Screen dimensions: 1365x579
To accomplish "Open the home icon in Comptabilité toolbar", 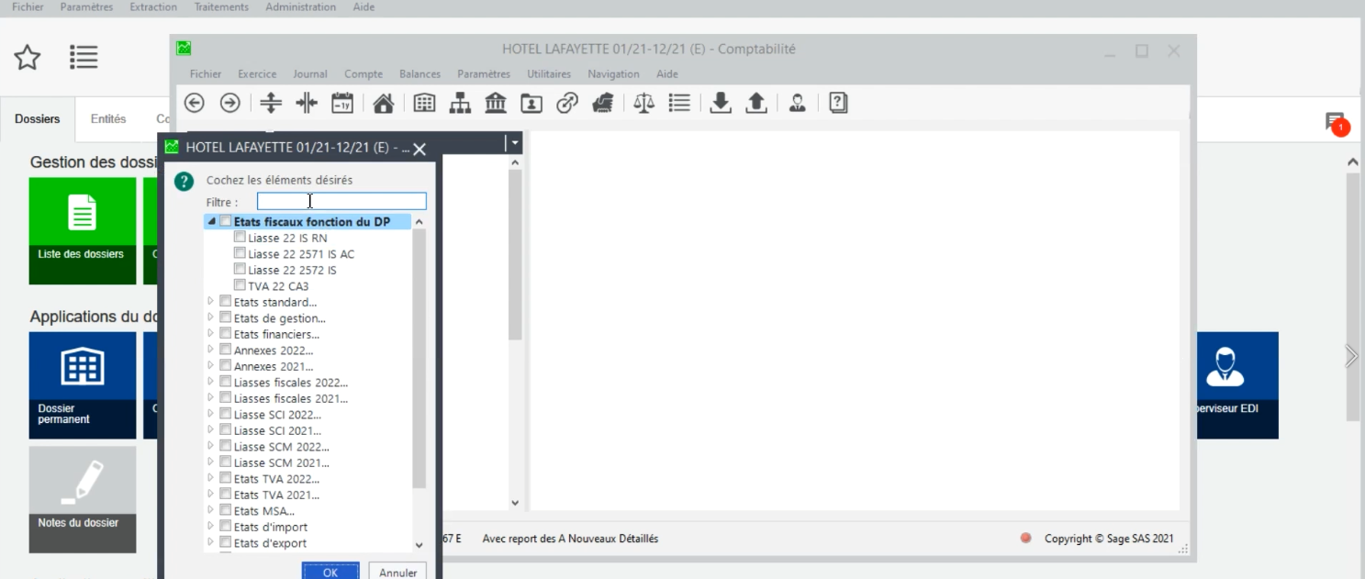I will pos(384,104).
